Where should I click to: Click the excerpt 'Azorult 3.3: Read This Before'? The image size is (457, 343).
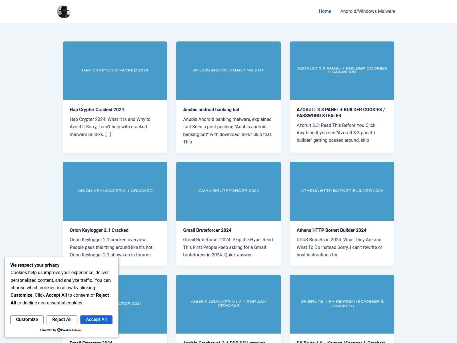point(336,133)
